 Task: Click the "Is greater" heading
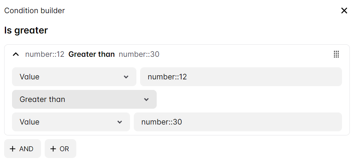point(26,30)
